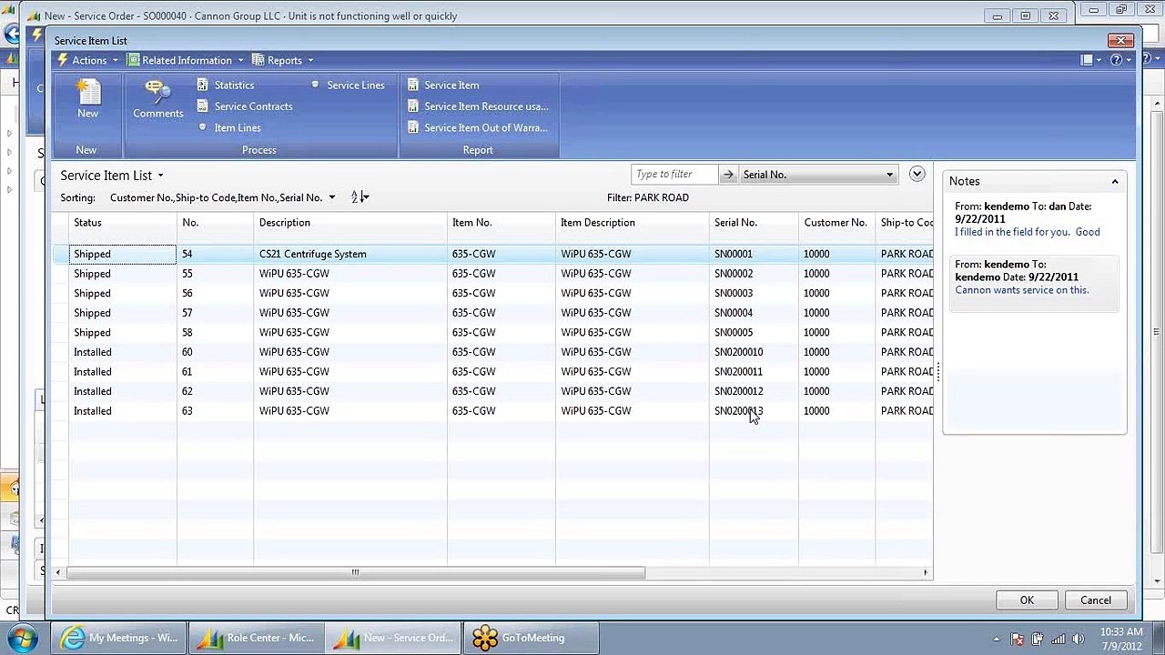
Task: Confirm selection with the OK button
Action: 1027,600
